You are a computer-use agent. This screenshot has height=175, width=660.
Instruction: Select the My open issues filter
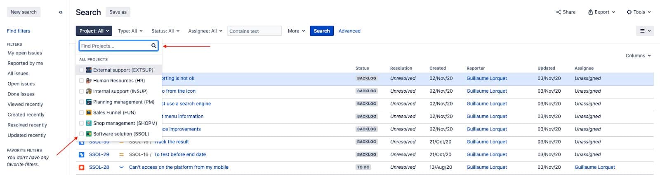[x=25, y=53]
